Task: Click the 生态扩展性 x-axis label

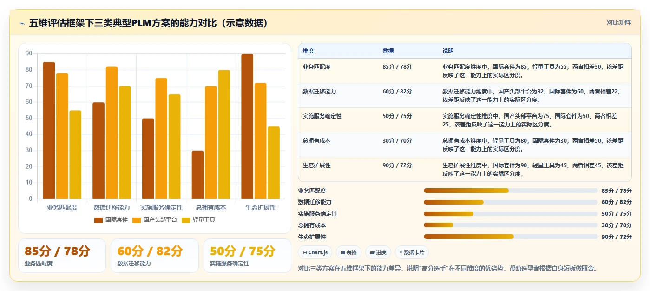Action: pyautogui.click(x=261, y=207)
